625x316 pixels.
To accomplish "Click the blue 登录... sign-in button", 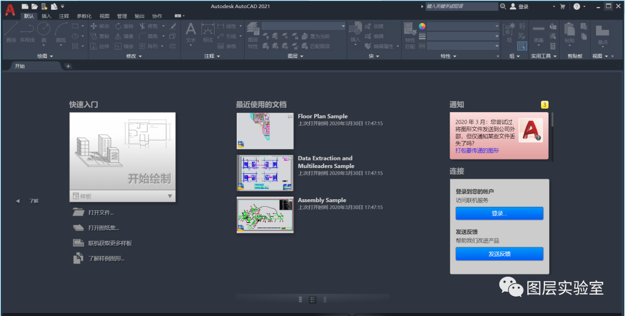I will coord(499,213).
